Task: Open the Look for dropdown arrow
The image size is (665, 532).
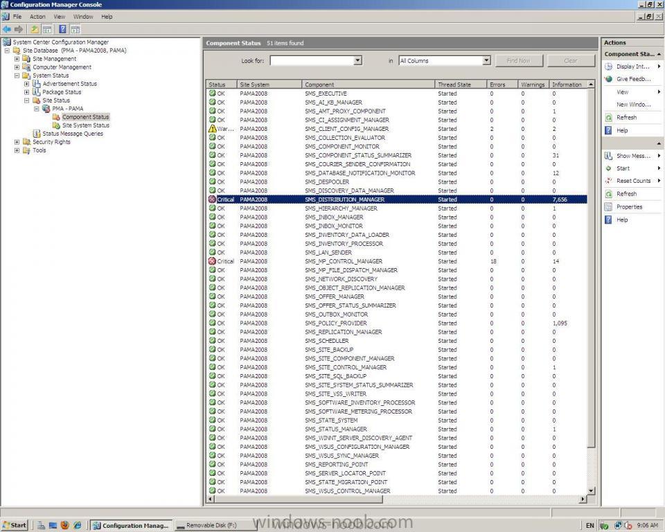Action: click(357, 61)
